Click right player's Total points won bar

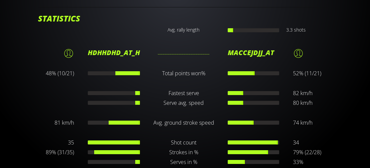tap(253, 73)
